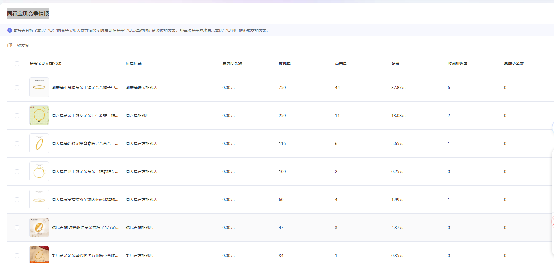Open 潮宏基小蛮腰黄金手镯 product title
554x263 pixels.
pyautogui.click(x=85, y=88)
